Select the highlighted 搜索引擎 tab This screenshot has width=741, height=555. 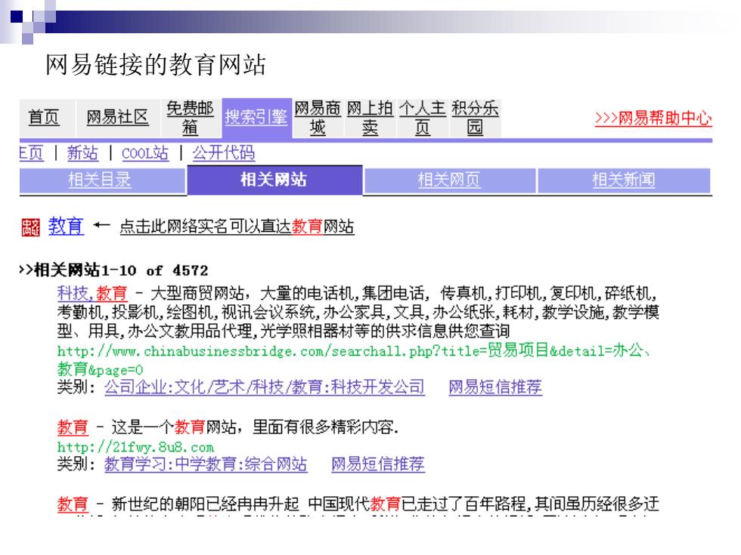coord(256,118)
